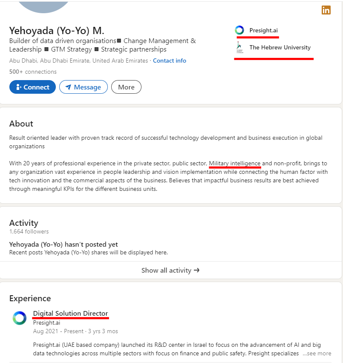Image resolution: width=343 pixels, height=363 pixels.
Task: Open the Presight.ai company logo near name
Action: point(239,30)
